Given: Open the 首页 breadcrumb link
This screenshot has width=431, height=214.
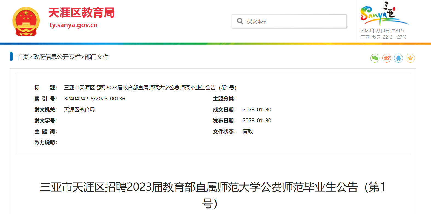Looking at the screenshot, I should [23, 57].
